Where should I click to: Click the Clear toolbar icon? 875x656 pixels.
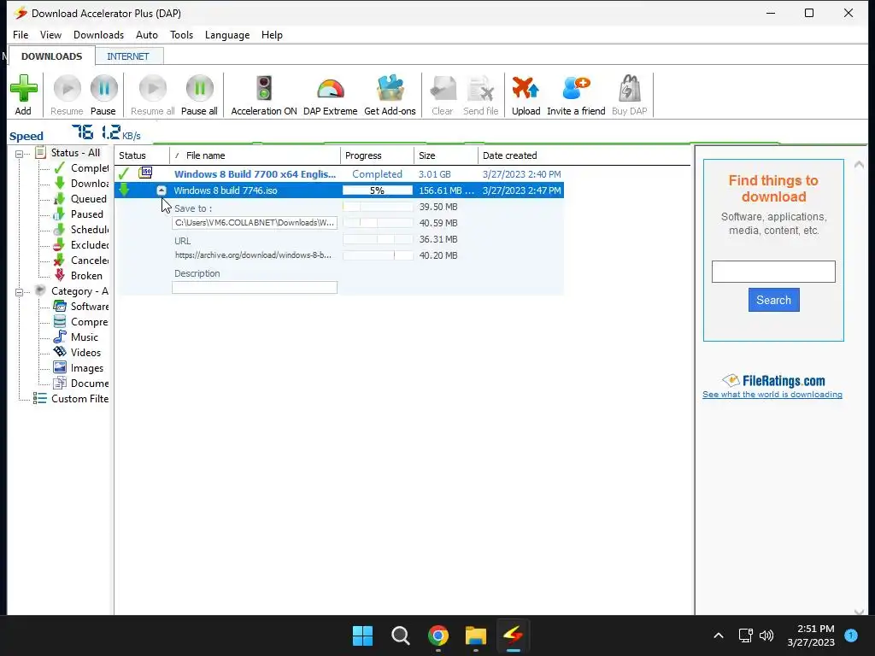tap(443, 89)
